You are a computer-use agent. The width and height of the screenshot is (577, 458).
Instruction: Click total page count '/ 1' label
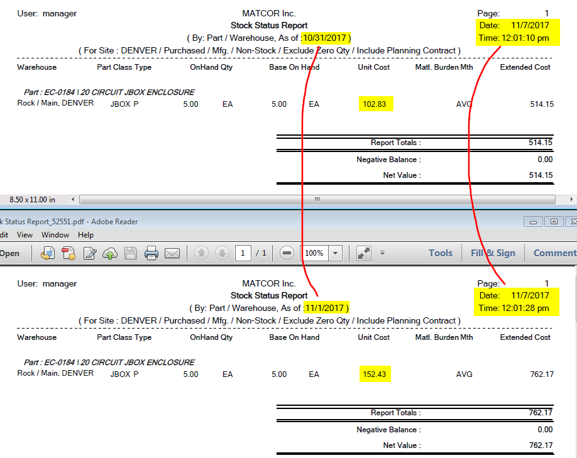[261, 253]
